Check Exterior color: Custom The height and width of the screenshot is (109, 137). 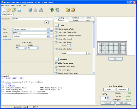click(x=56, y=49)
